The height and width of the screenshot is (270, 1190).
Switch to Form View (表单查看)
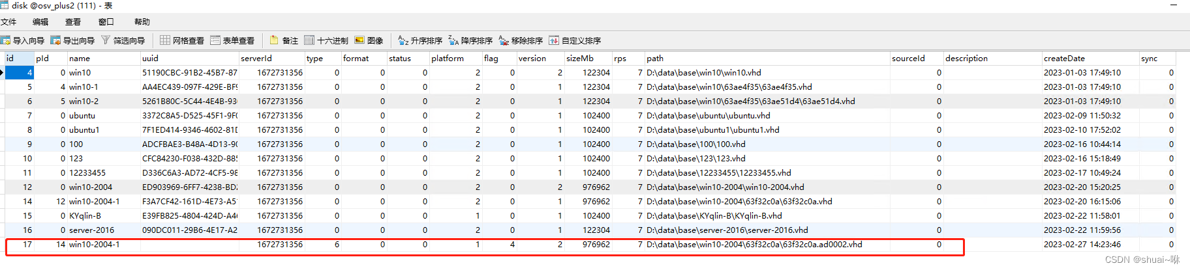(x=232, y=40)
